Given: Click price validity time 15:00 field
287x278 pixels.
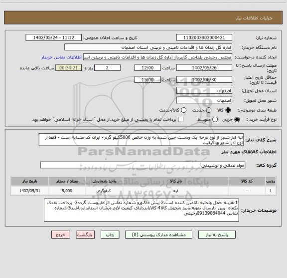Looking at the screenshot, I should tap(147, 79).
